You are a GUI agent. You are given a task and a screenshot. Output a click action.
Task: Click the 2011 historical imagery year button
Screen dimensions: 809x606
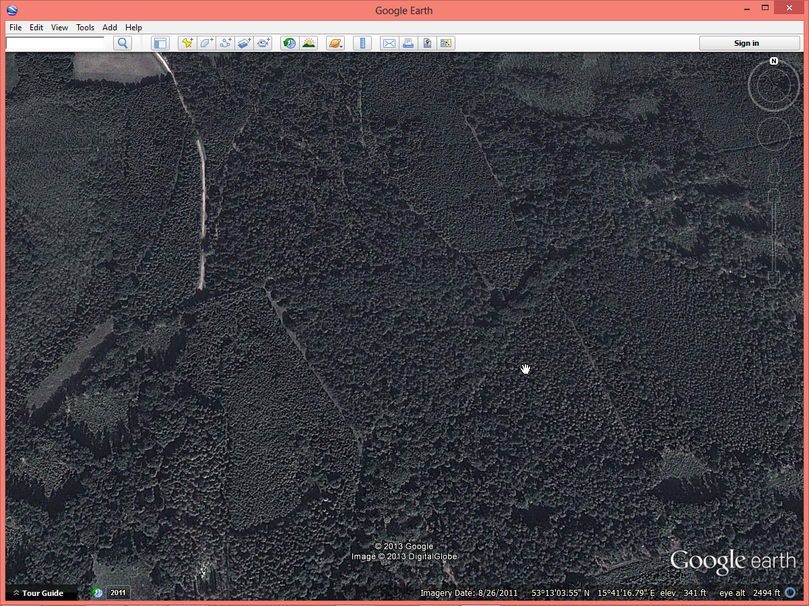(x=118, y=593)
